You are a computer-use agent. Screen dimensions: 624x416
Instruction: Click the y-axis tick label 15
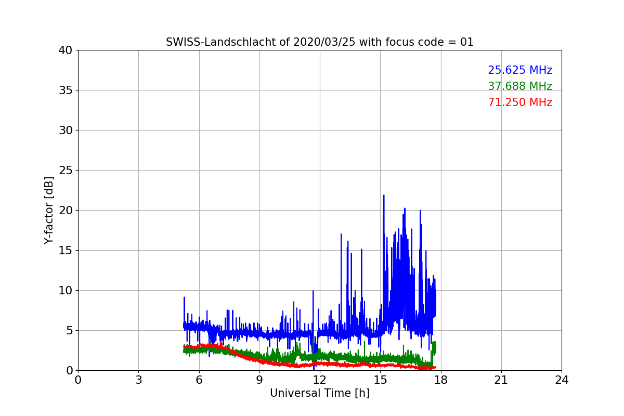pyautogui.click(x=65, y=251)
